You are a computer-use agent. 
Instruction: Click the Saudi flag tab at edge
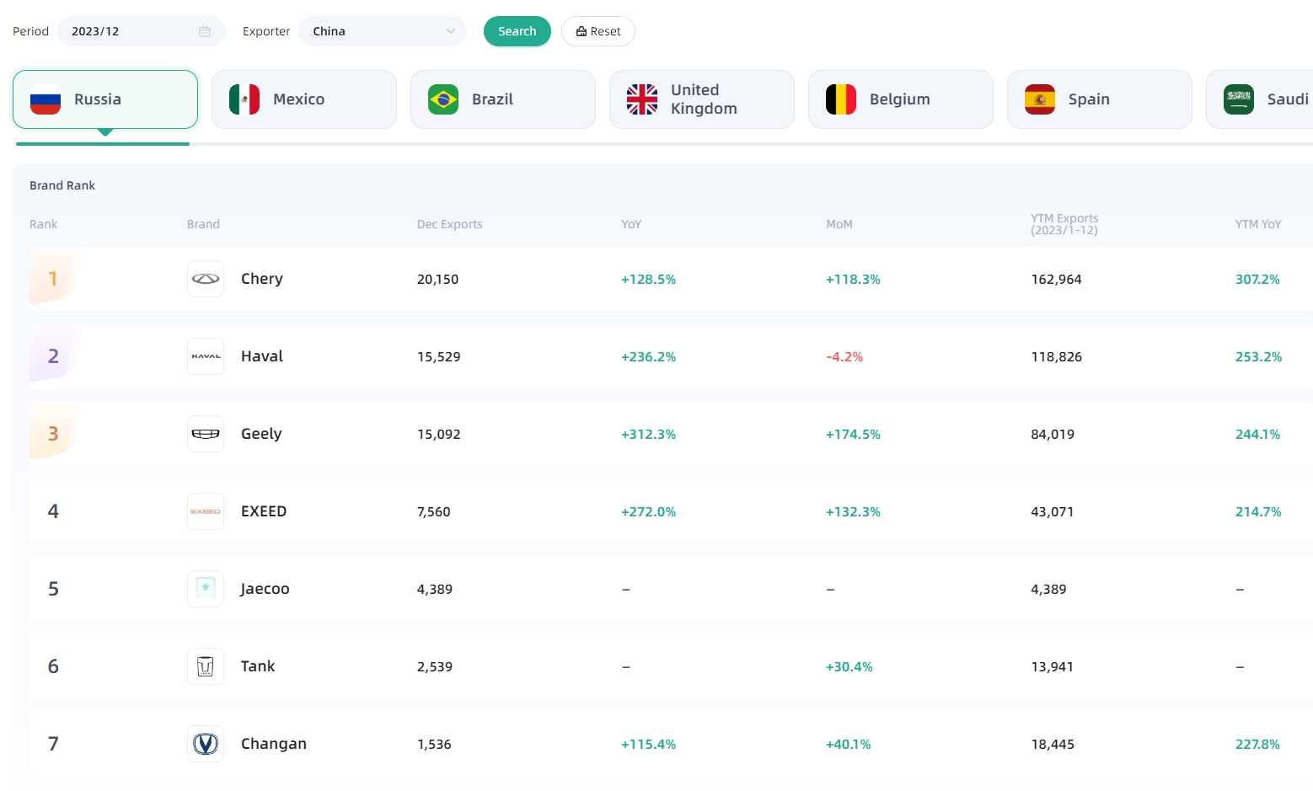click(1261, 99)
